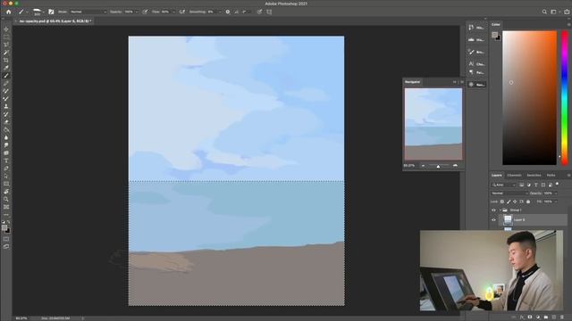572x321 pixels.
Task: Open the Layers panel menu
Action: [568, 175]
